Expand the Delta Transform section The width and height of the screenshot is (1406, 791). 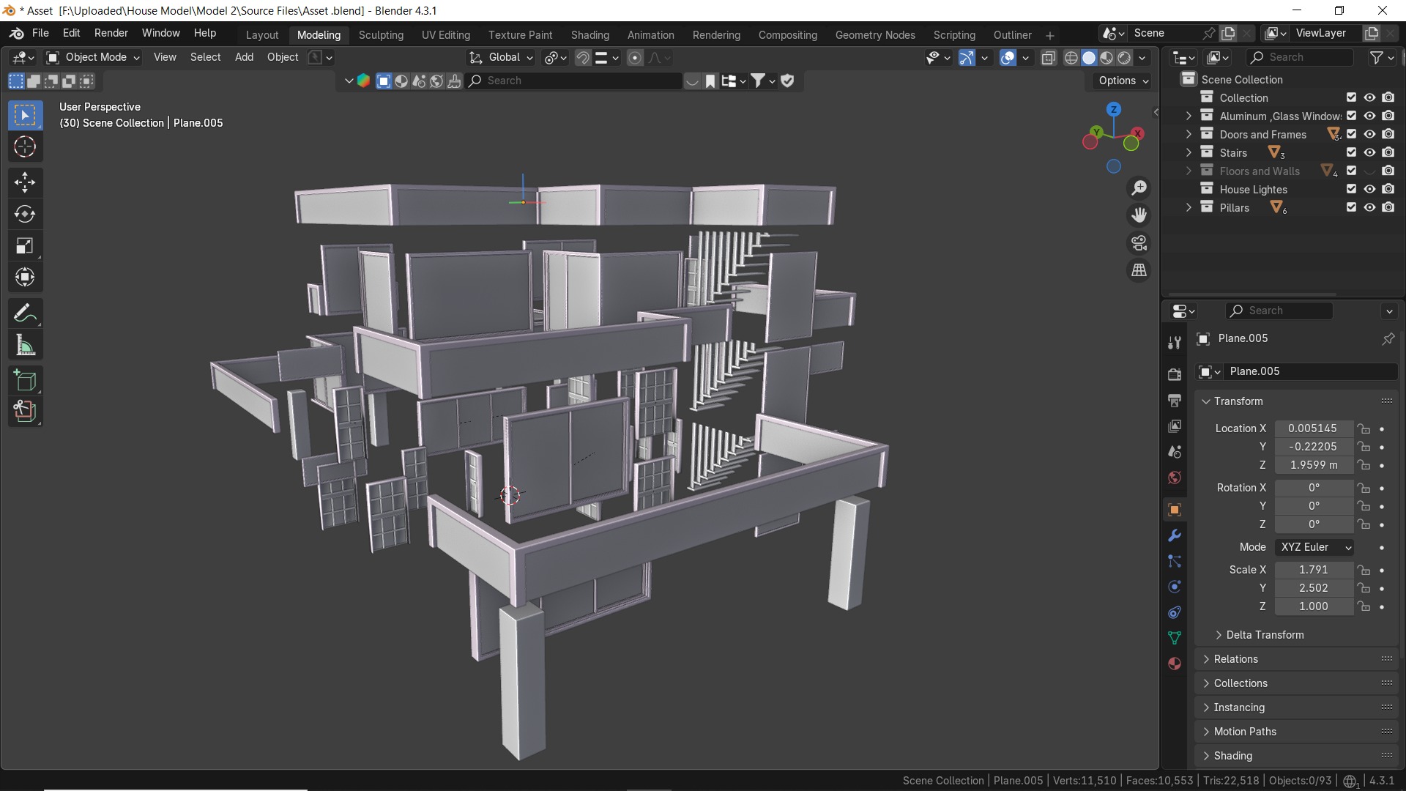[1265, 635]
